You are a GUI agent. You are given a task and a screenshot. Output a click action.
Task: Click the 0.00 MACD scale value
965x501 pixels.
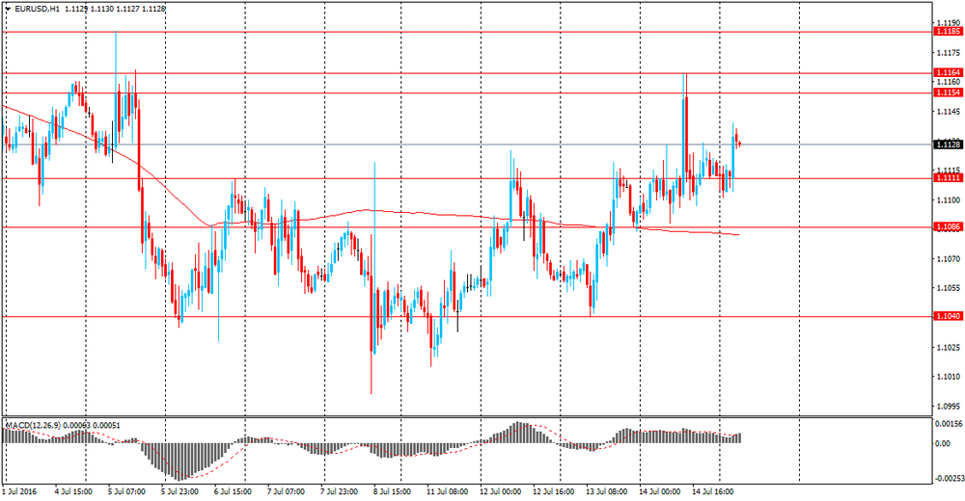944,443
